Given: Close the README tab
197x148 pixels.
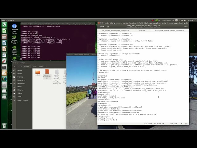Looking at the screenshot, I should [x=148, y=31].
